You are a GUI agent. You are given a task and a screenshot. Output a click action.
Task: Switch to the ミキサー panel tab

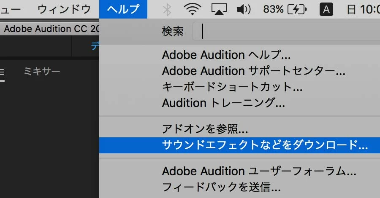point(42,72)
